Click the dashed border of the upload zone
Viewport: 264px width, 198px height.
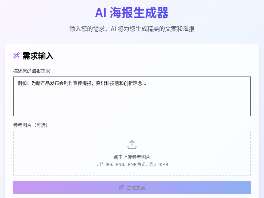(132, 132)
